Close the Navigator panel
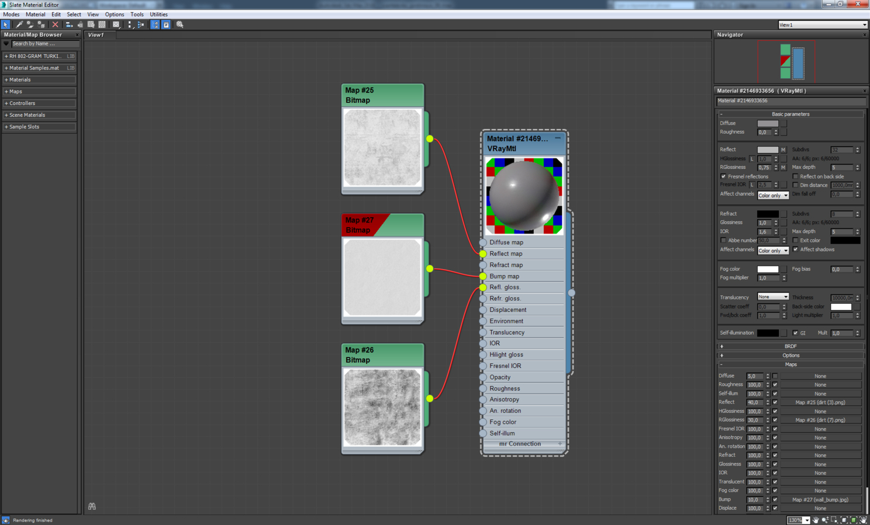Viewport: 870px width, 525px height. point(865,35)
